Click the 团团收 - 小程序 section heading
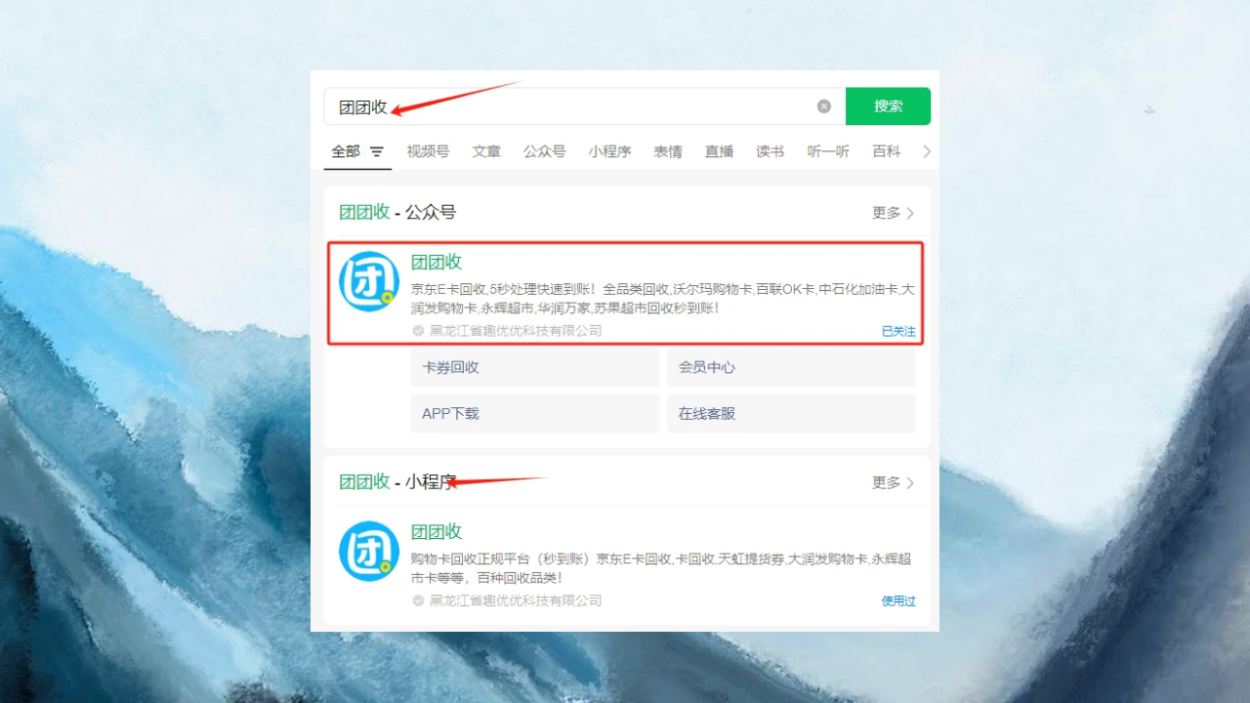 [x=397, y=481]
